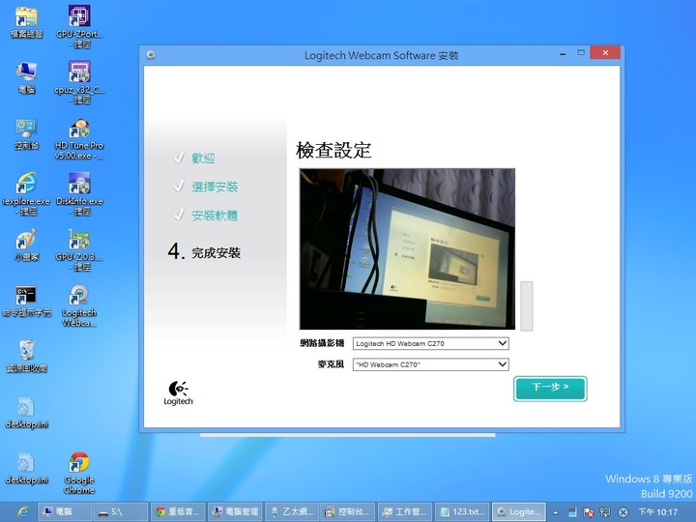Switch to 乙太網 taskbar window

click(x=292, y=511)
